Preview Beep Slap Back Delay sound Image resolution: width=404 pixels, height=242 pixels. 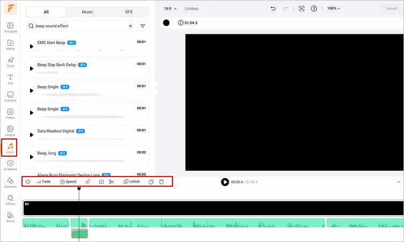(32, 69)
